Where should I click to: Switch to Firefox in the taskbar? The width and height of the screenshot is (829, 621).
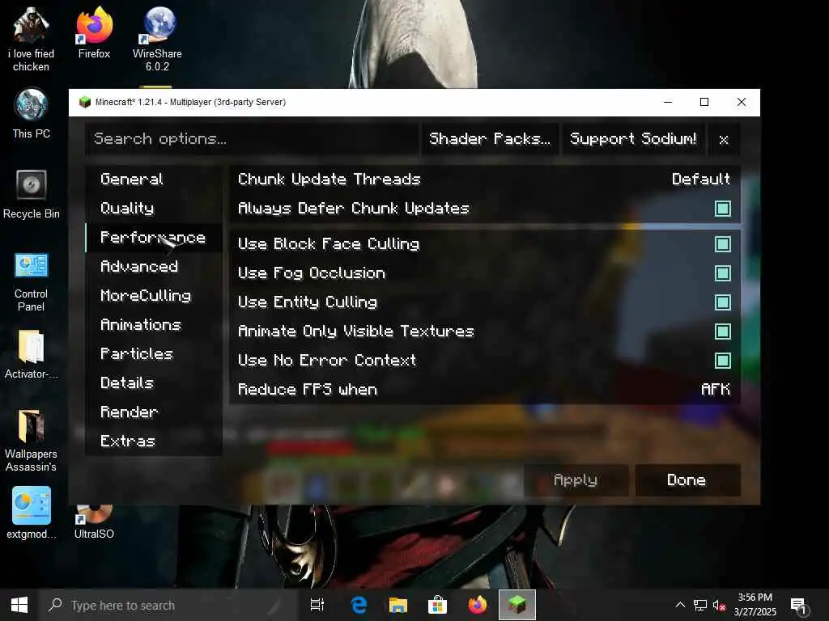click(478, 605)
